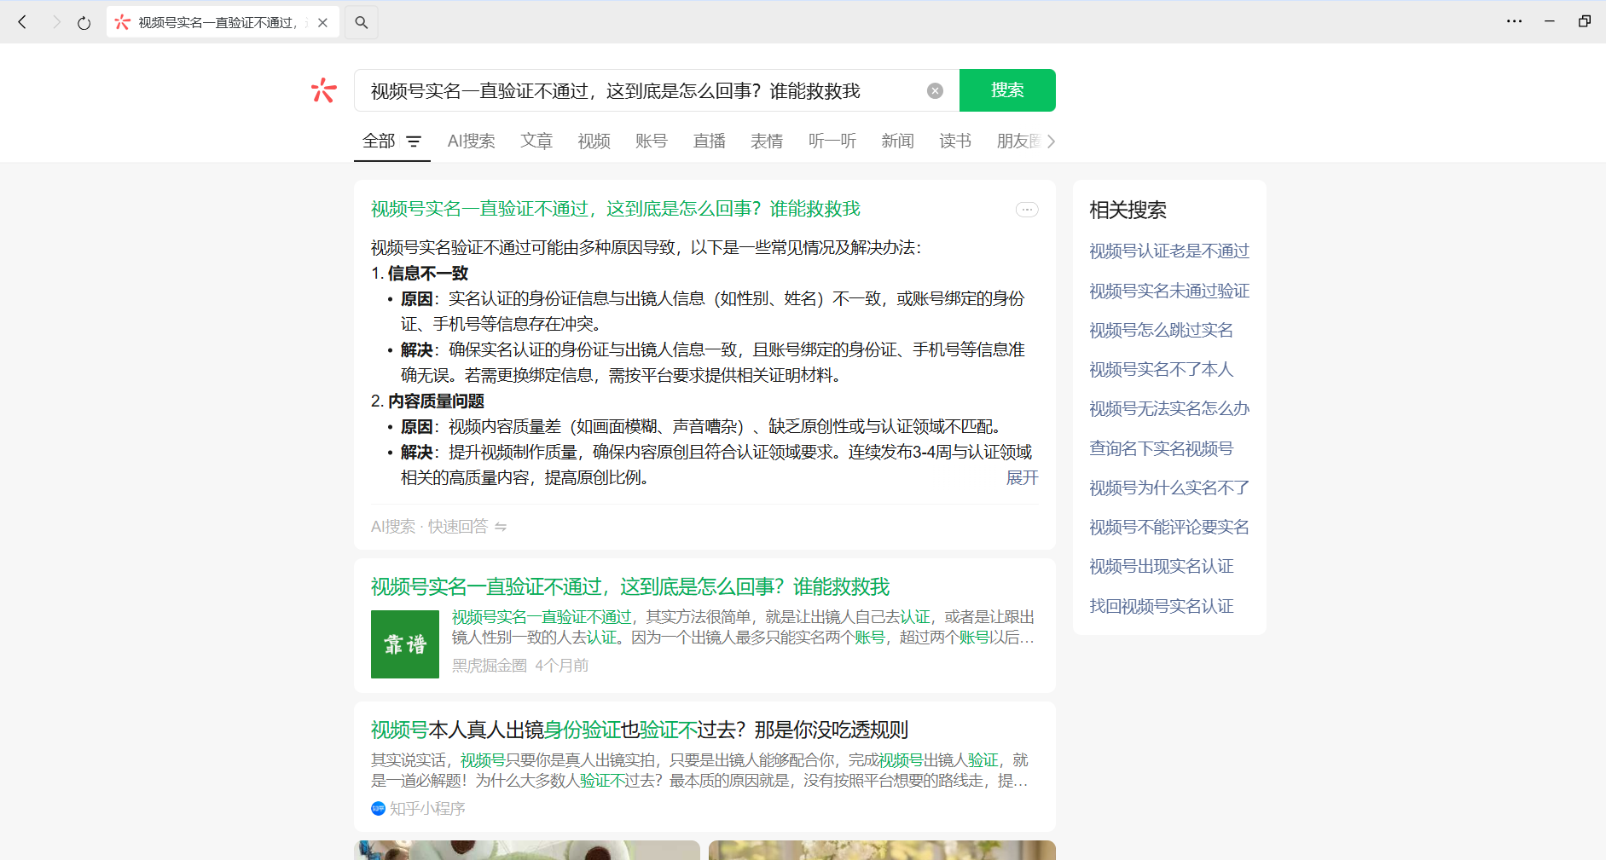Click the red Sou logo icon
The width and height of the screenshot is (1606, 860).
(x=323, y=90)
